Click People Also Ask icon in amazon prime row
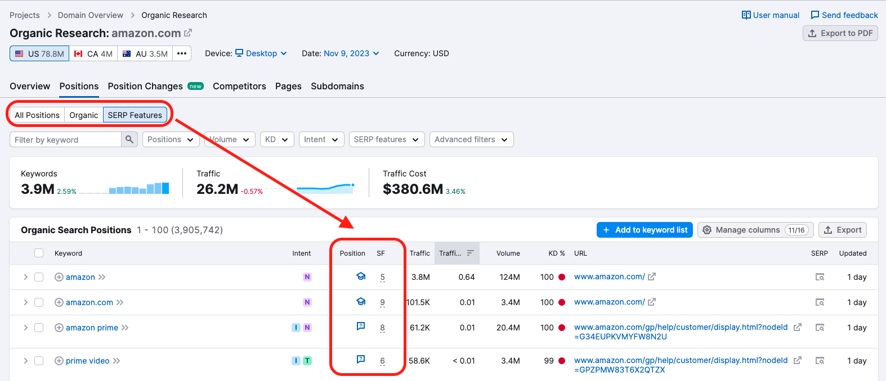Image resolution: width=886 pixels, height=381 pixels. (361, 326)
